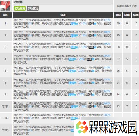Select the green 自动回复 tag
The width and height of the screenshot is (139, 136).
(x=20, y=8)
